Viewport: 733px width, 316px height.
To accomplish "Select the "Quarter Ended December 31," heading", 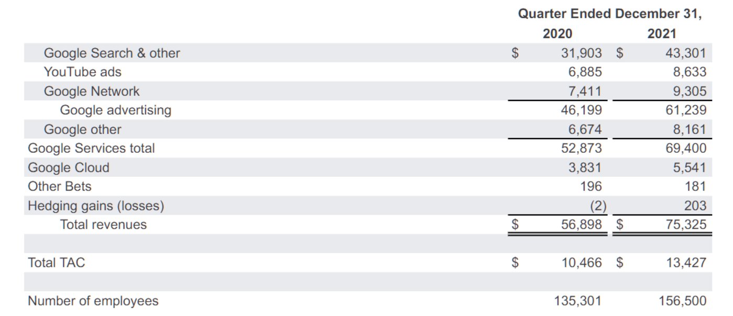I will pyautogui.click(x=609, y=14).
